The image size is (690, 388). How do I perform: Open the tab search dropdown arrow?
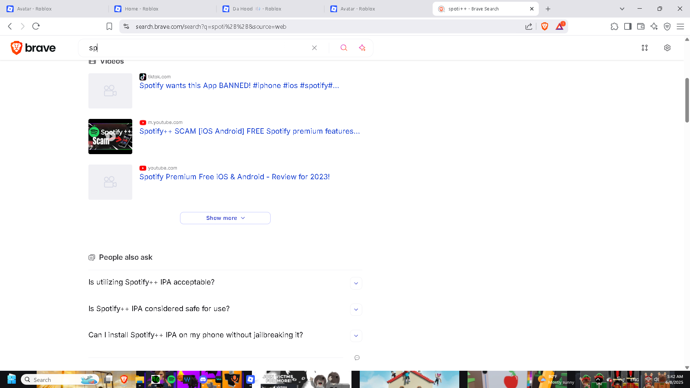622,9
